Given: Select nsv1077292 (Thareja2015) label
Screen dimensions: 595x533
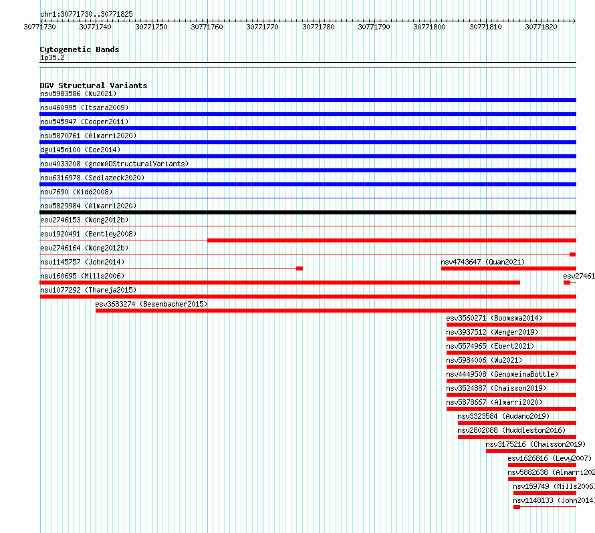Looking at the screenshot, I should point(88,290).
